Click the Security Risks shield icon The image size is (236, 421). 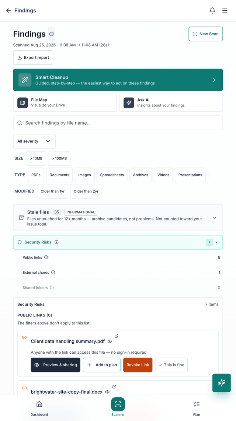pyautogui.click(x=20, y=242)
